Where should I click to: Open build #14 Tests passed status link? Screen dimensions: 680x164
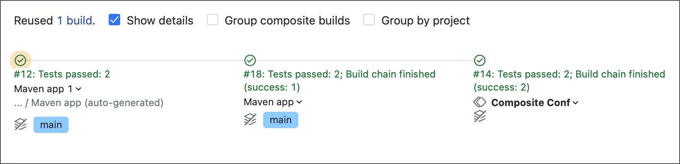click(569, 74)
